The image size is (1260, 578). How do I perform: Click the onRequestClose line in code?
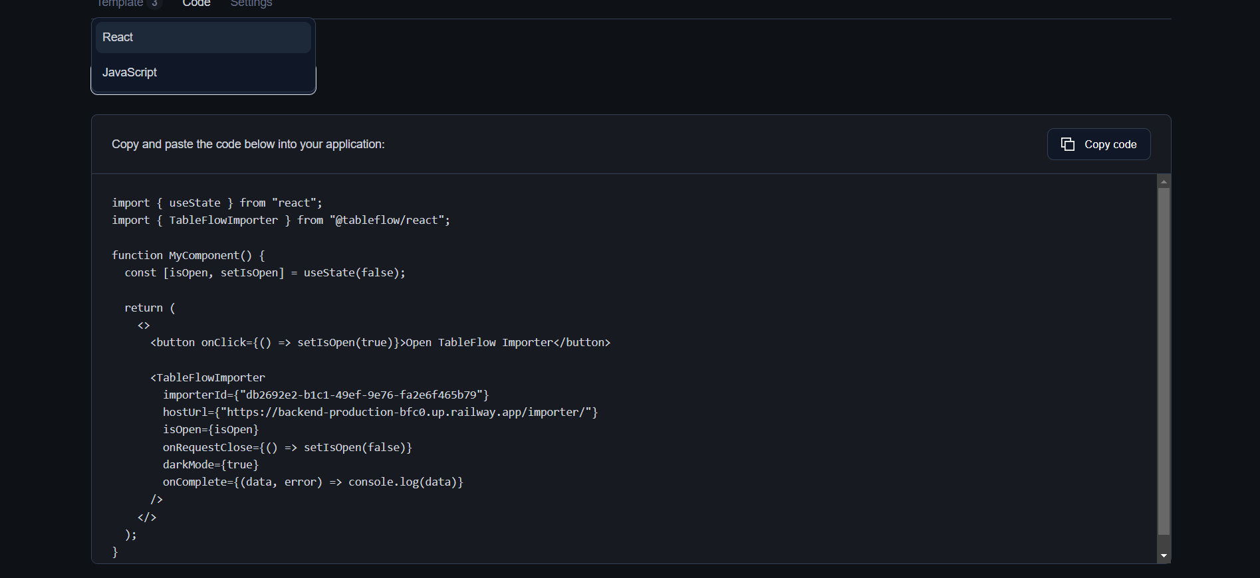[287, 447]
